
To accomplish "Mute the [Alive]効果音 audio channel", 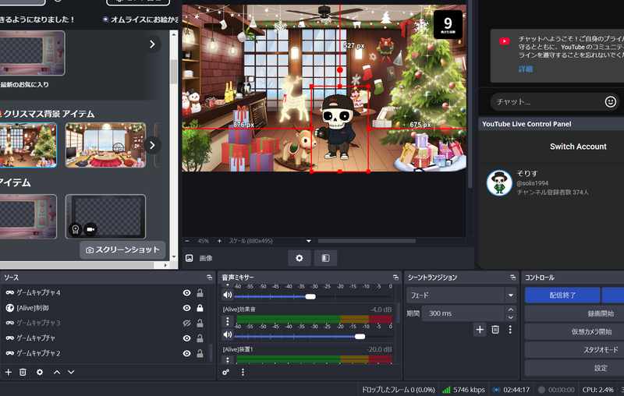I will tap(228, 334).
